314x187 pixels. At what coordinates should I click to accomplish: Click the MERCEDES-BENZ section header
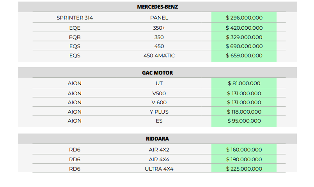tap(158, 7)
